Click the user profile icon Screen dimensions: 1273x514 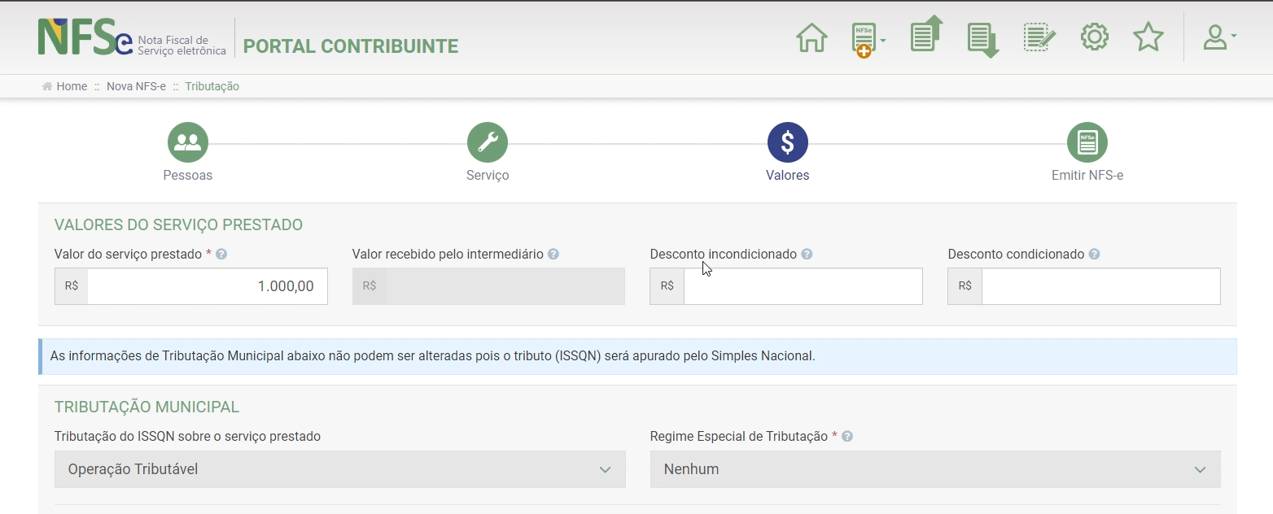[x=1215, y=37]
